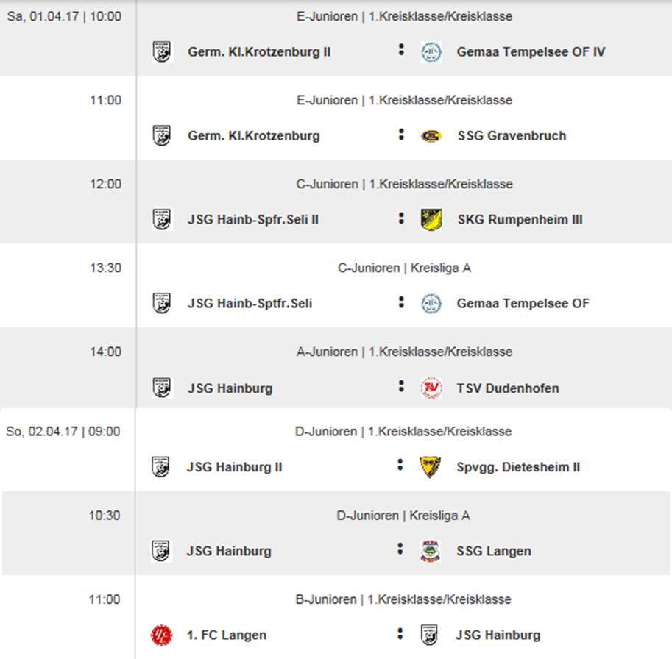This screenshot has width=672, height=659.
Task: Open team Gemaa Tempelsee OF IV
Action: click(531, 52)
